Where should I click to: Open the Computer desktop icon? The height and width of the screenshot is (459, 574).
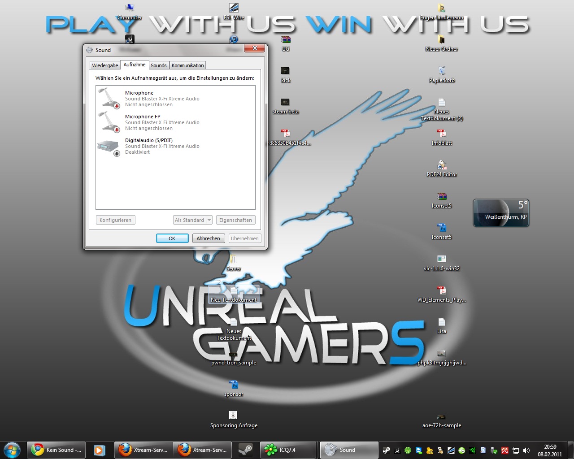point(130,12)
